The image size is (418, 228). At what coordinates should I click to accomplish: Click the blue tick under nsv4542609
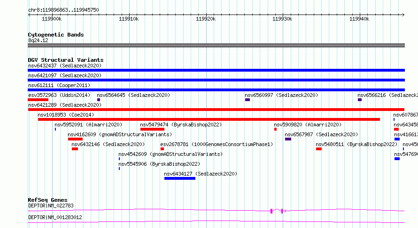point(119,159)
